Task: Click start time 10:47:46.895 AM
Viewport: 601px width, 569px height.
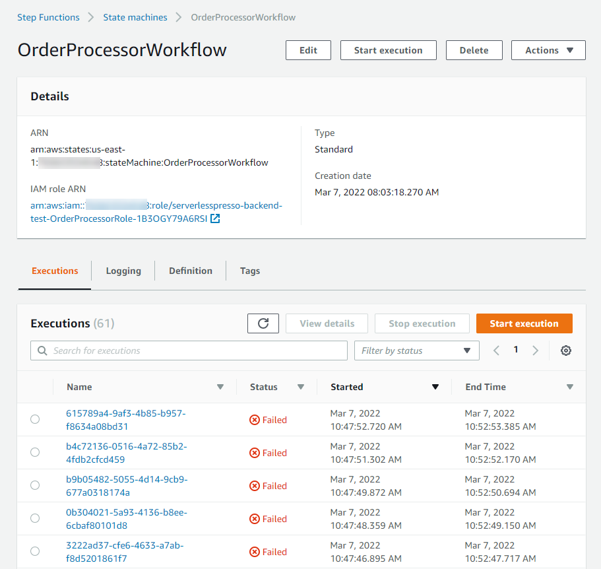Action: pyautogui.click(x=366, y=558)
